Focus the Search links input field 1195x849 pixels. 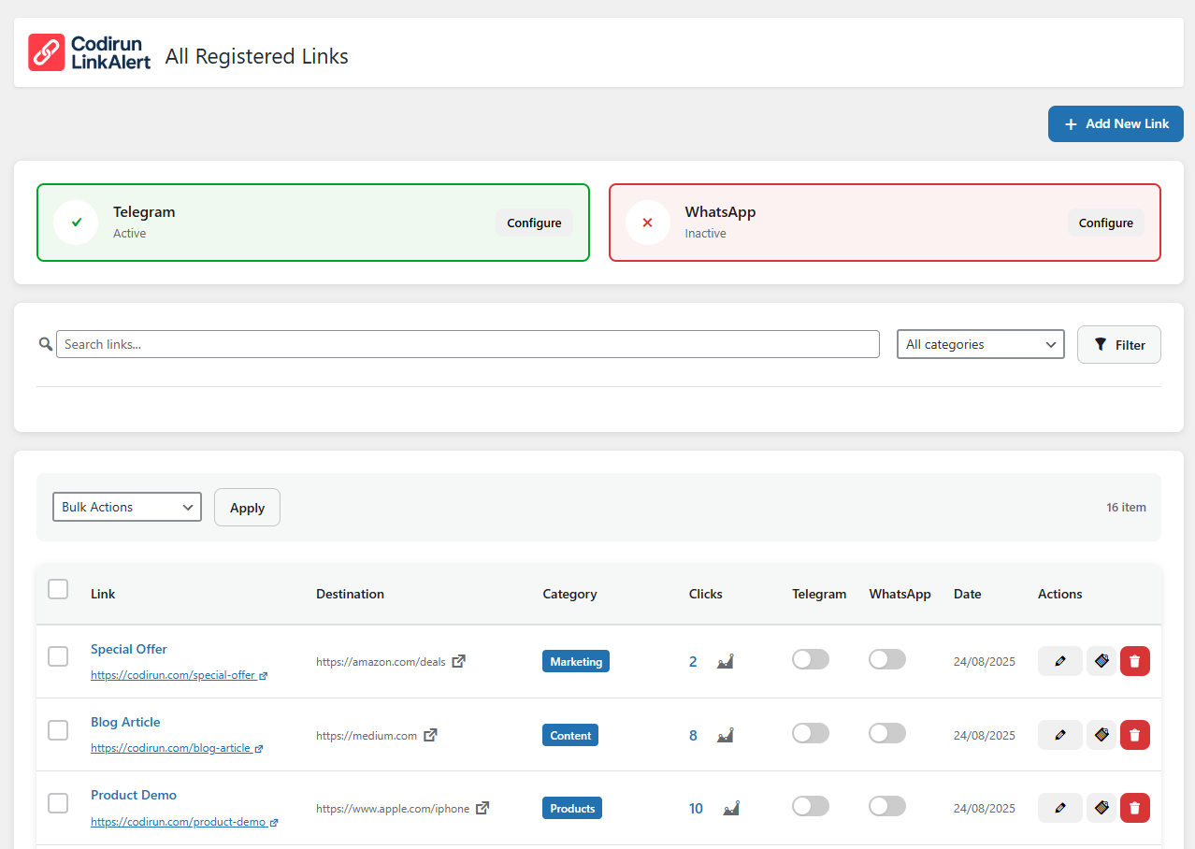pos(468,344)
